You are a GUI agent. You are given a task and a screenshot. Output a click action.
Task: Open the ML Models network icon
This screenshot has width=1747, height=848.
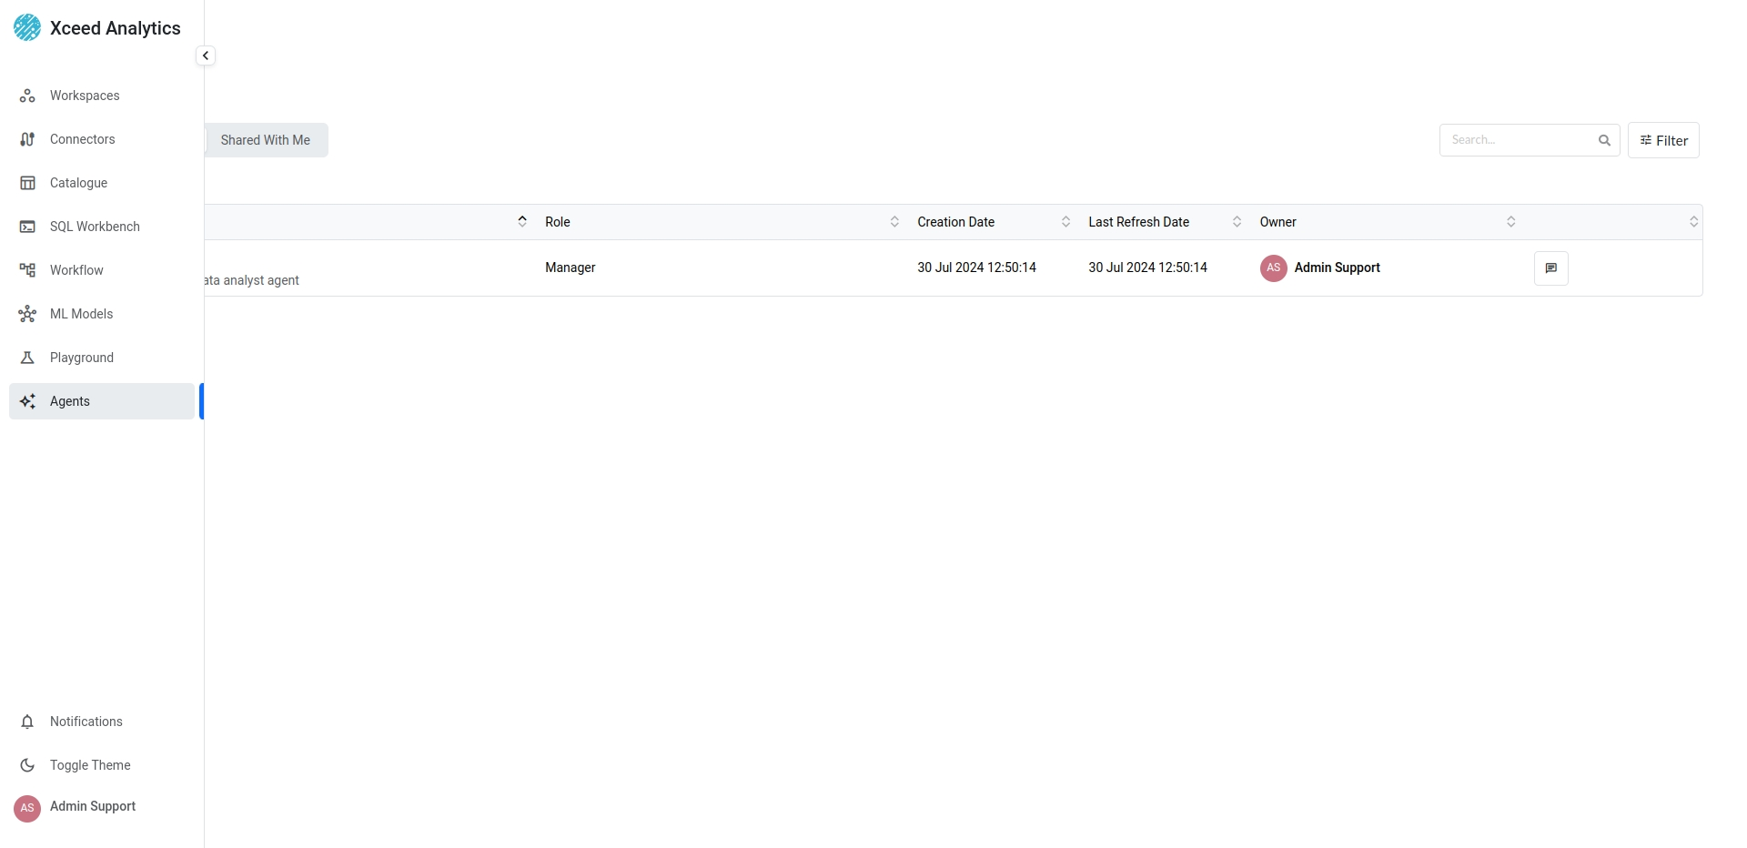(x=27, y=314)
